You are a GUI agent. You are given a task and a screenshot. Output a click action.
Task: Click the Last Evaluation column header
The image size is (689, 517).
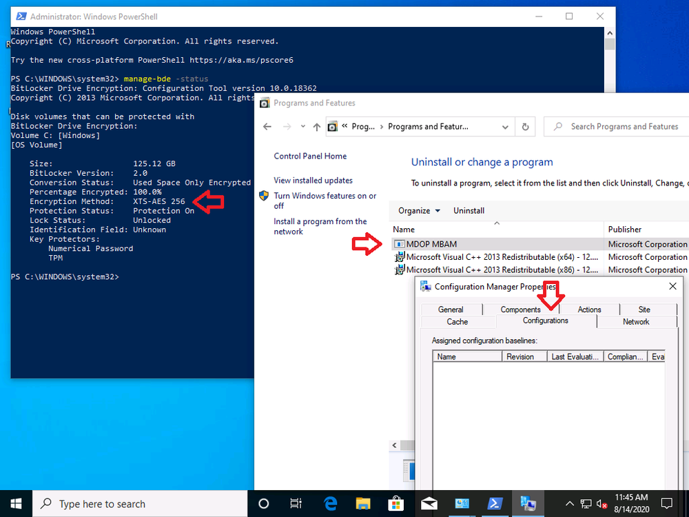[x=575, y=356]
